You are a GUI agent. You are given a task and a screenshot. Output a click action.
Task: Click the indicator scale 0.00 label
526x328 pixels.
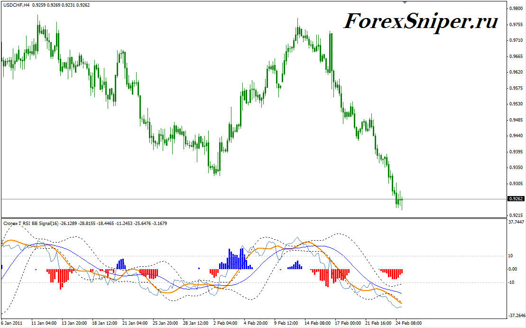click(x=513, y=269)
